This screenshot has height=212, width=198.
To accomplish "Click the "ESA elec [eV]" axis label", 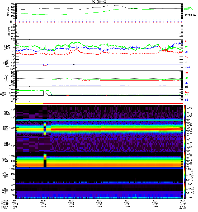I will click(x=5, y=160).
